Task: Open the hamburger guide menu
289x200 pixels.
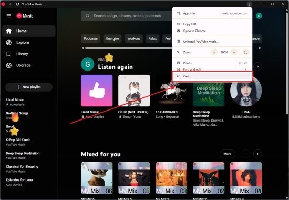Action: (x=8, y=16)
